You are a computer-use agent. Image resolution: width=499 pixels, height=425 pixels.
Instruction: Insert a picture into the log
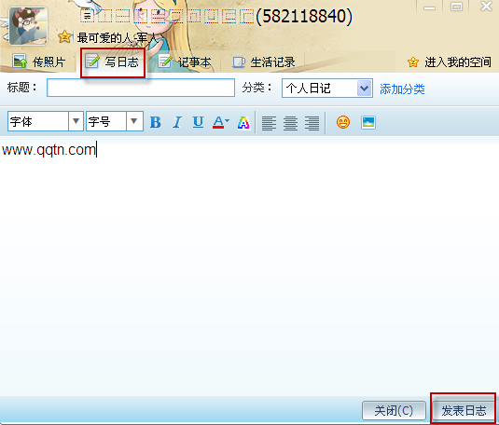click(368, 122)
